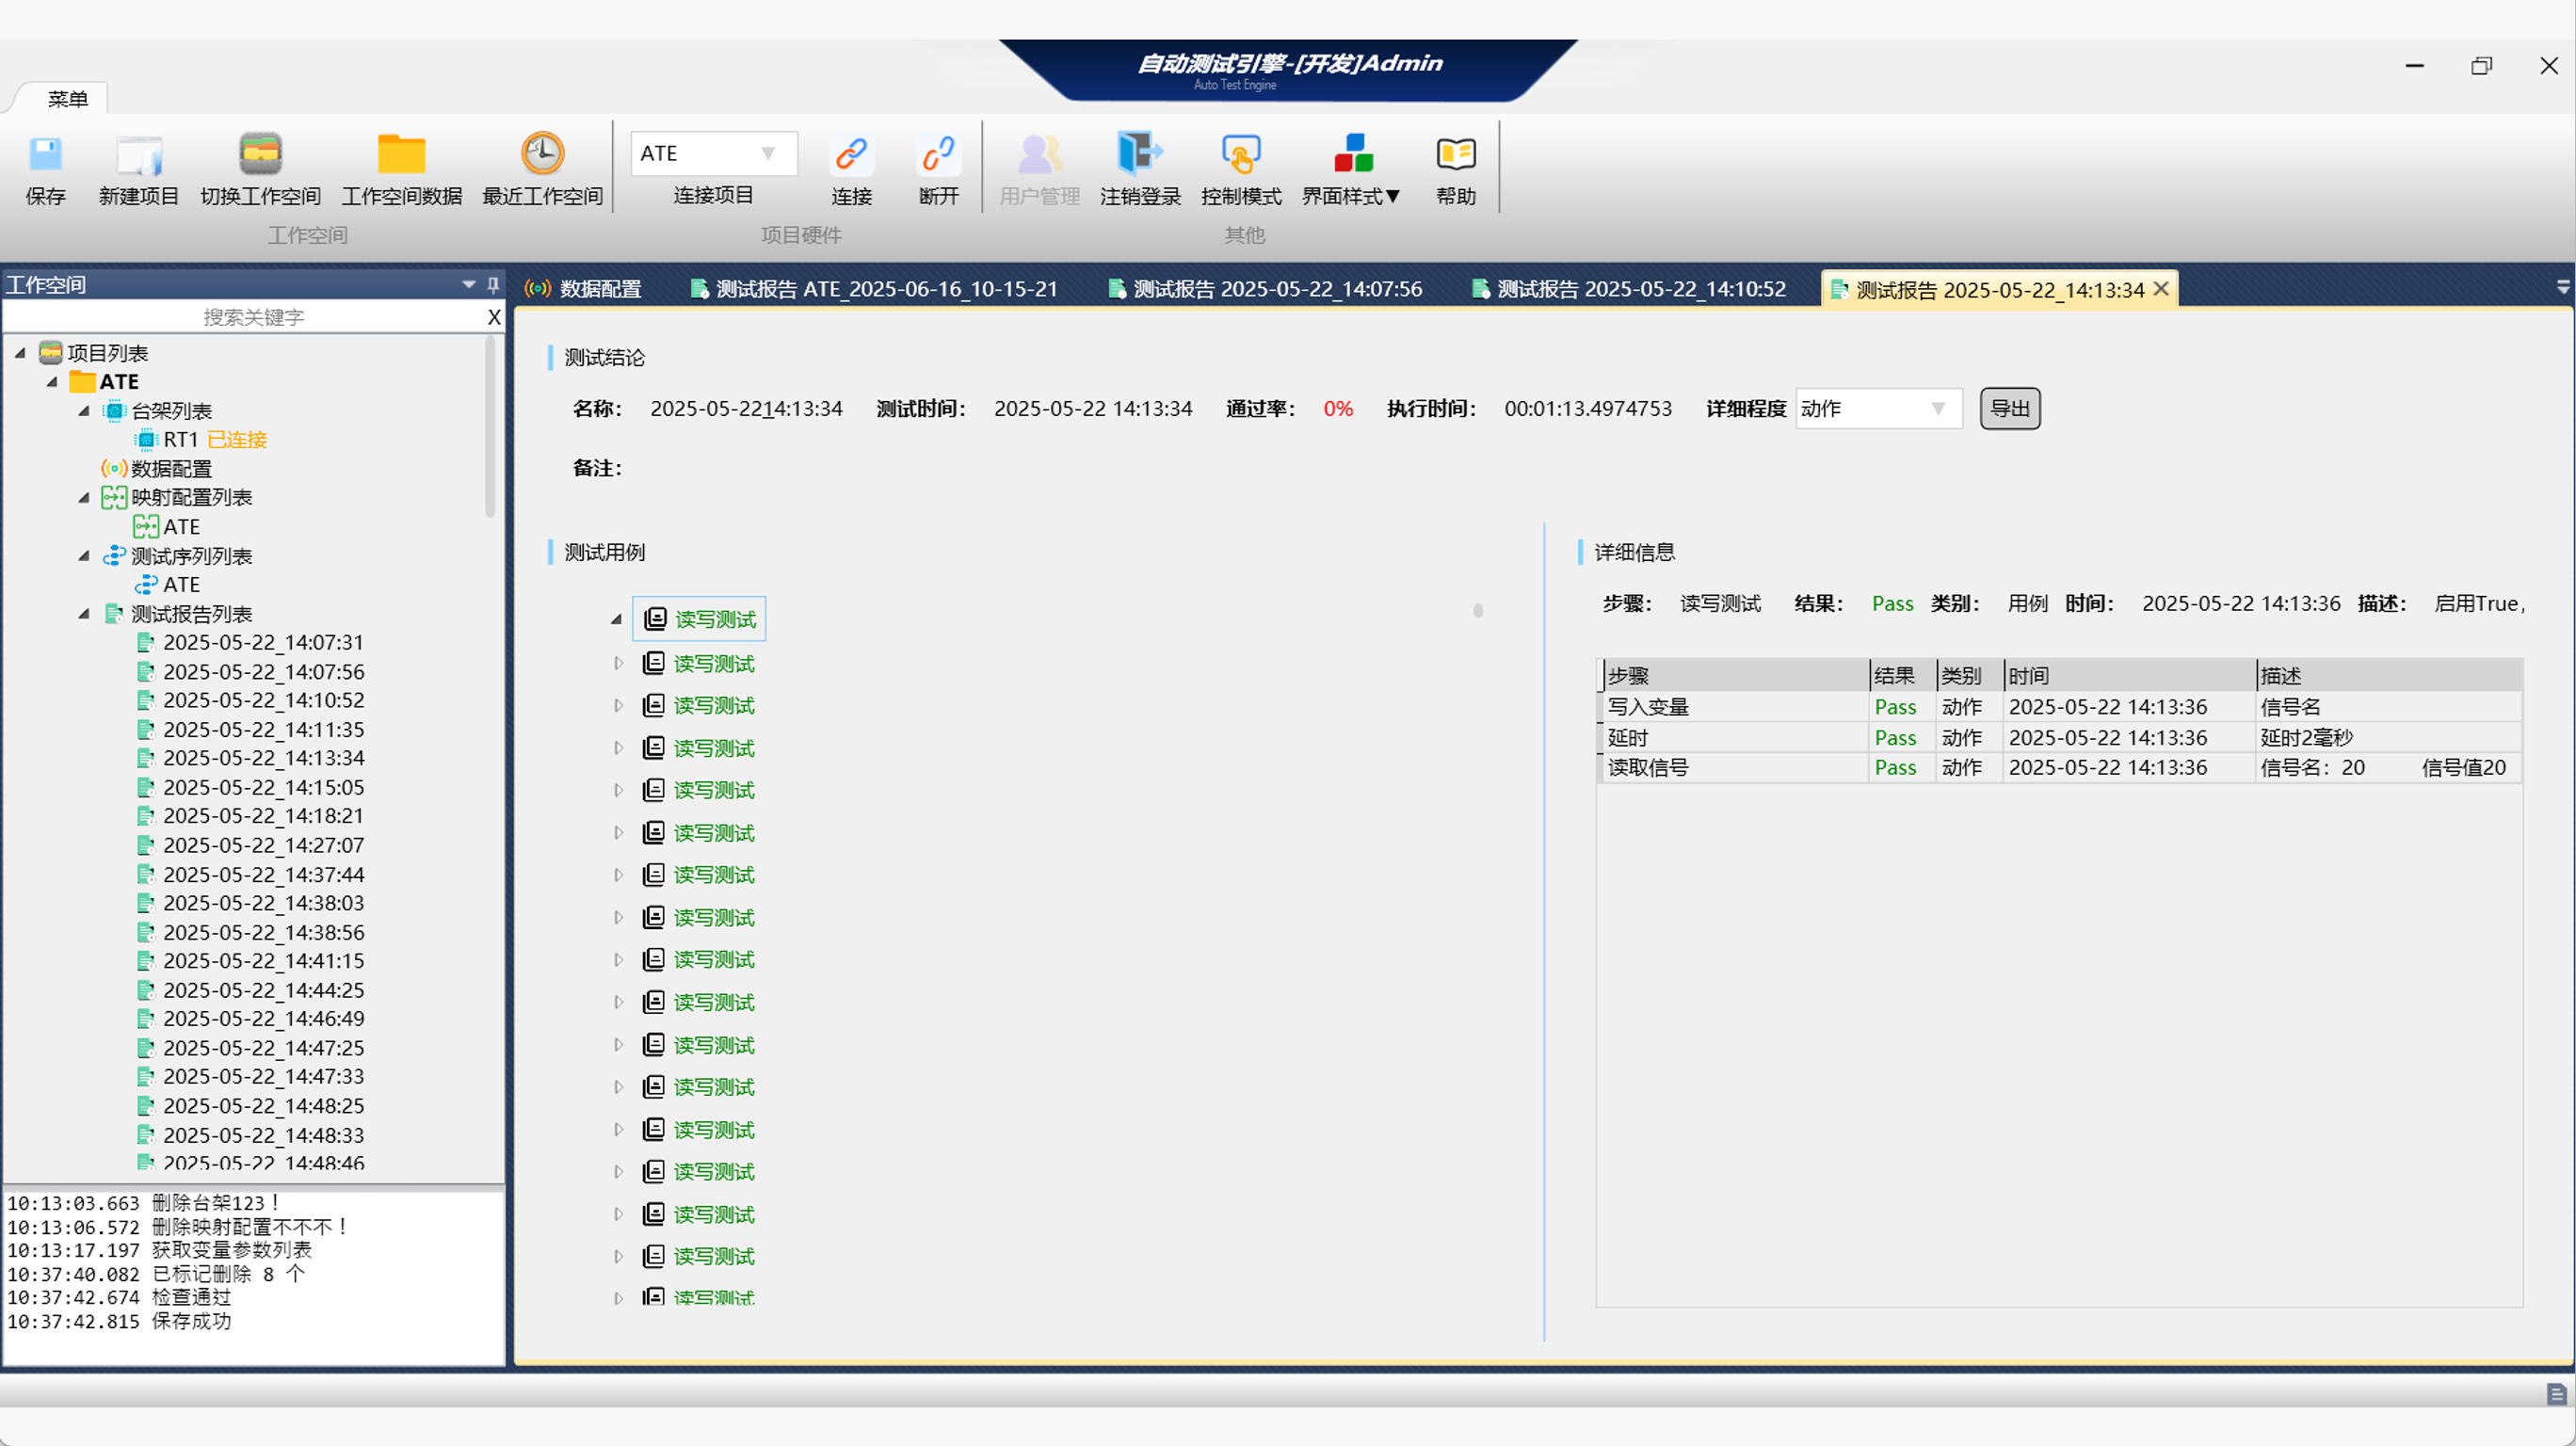Viewport: 2576px width, 1446px height.
Task: Collapse the test report list (测试报告列表) node
Action: click(x=84, y=614)
